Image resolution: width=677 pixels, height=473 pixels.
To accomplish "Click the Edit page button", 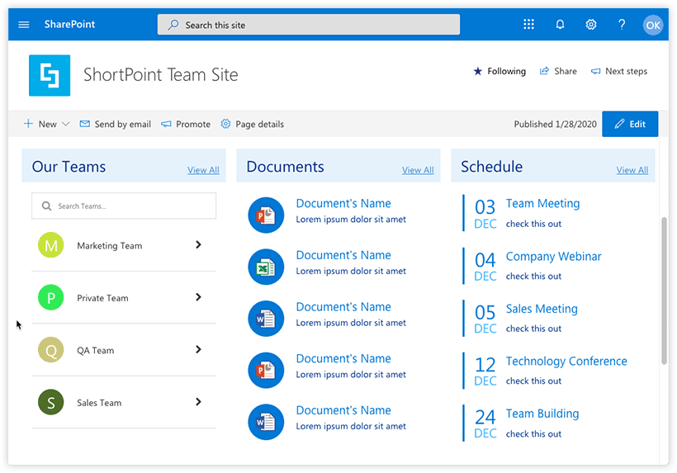I will 630,124.
